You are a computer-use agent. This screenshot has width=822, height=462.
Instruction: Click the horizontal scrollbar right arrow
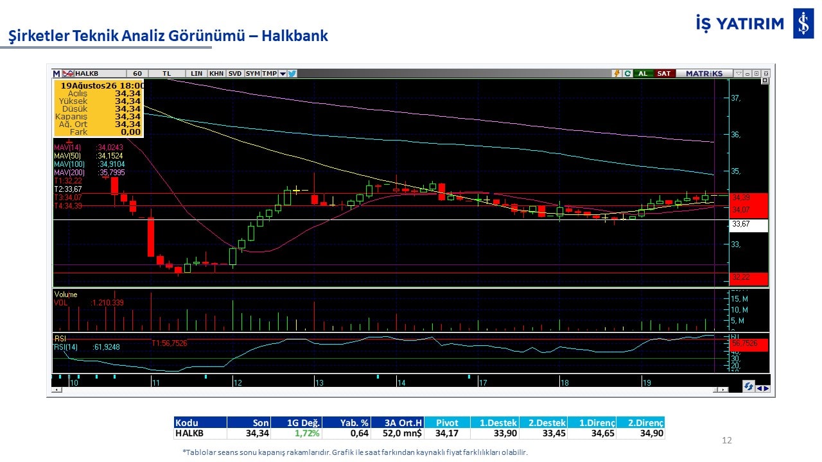point(724,389)
